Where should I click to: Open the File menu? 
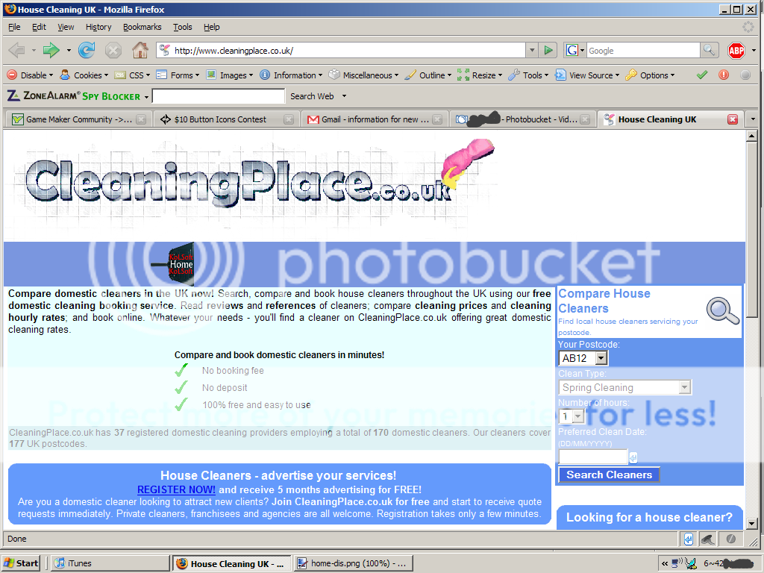click(x=15, y=27)
